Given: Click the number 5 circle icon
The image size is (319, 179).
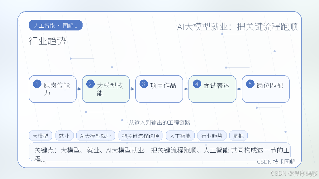Looking at the screenshot, I should pyautogui.click(x=250, y=84).
